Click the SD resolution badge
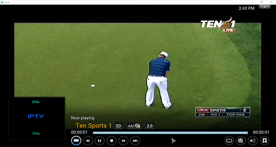Screen dimensions: 276x147 [118, 126]
